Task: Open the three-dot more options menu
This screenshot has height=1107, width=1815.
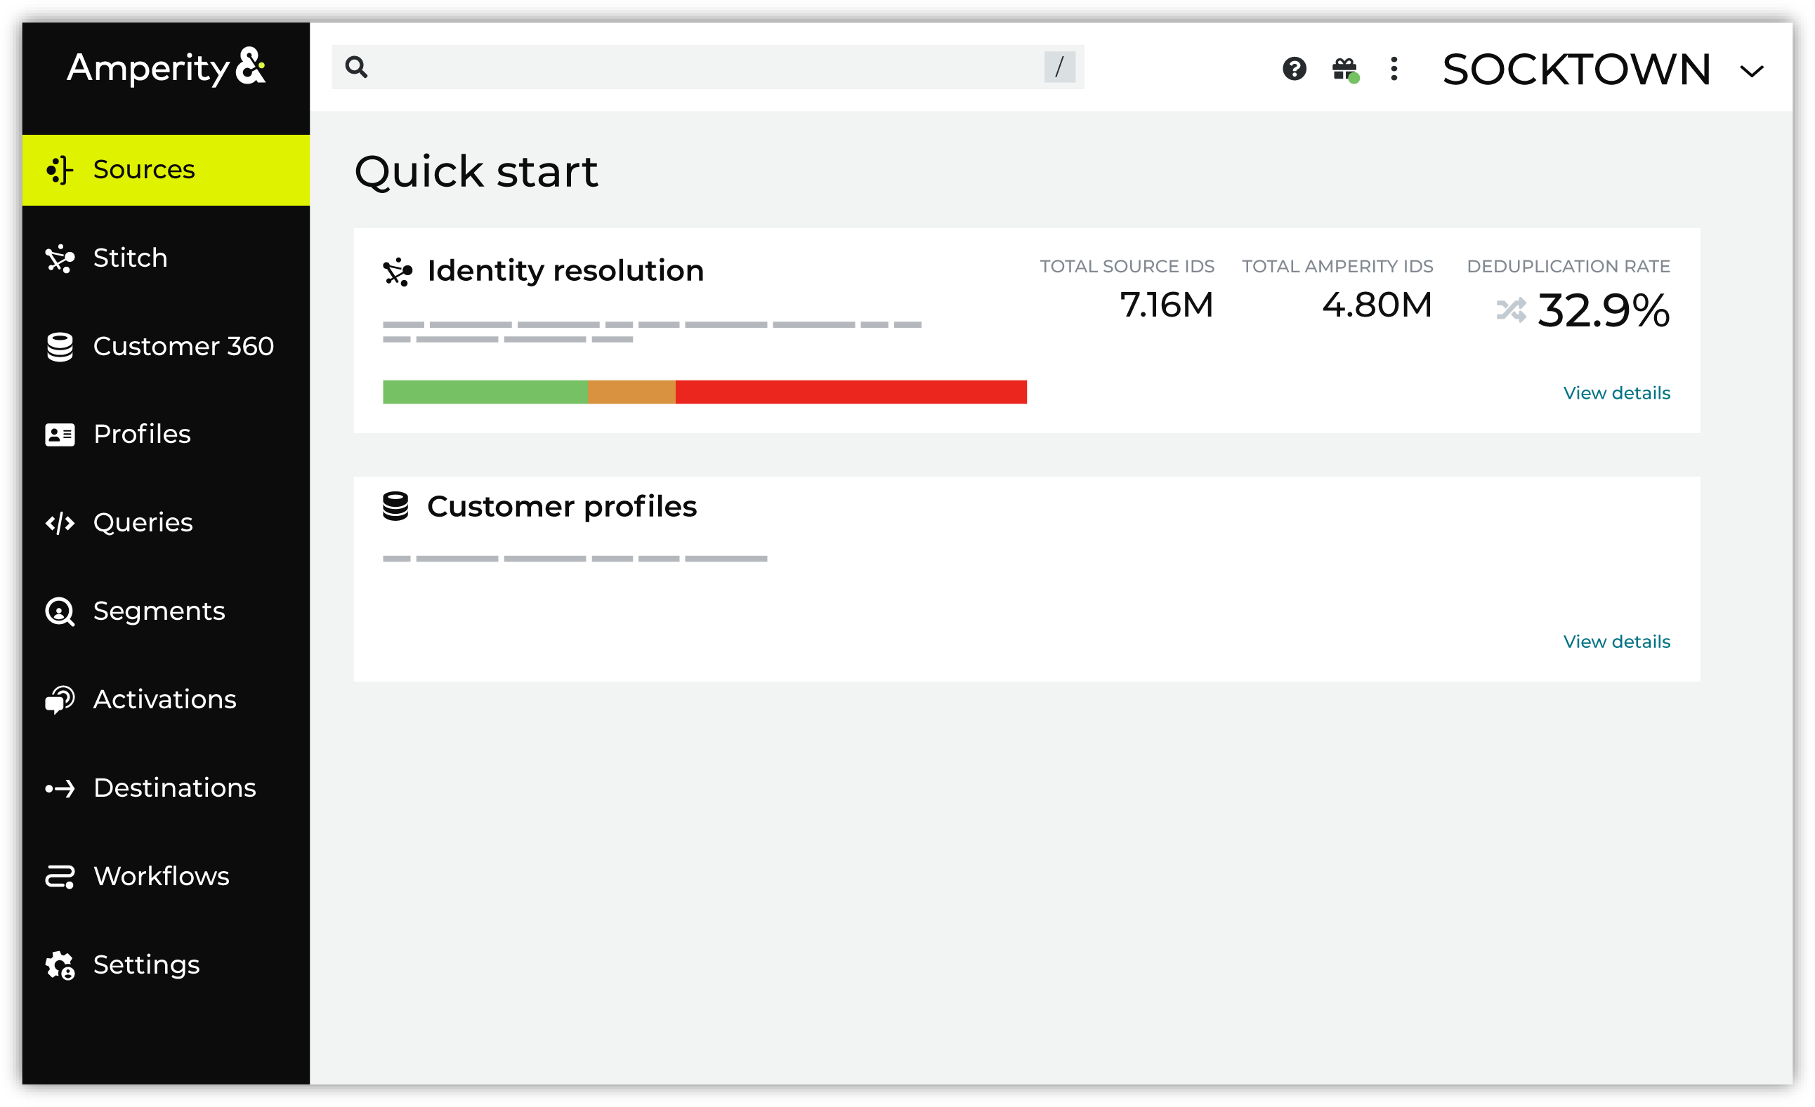Action: [1394, 69]
